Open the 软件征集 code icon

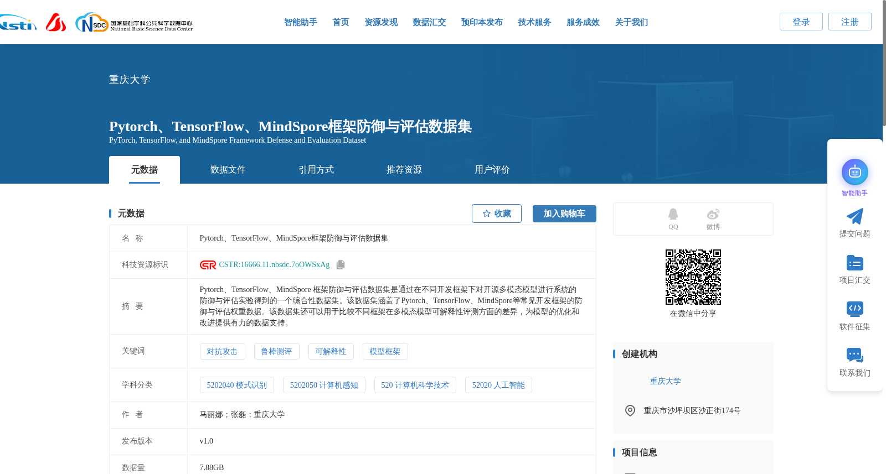click(x=855, y=309)
